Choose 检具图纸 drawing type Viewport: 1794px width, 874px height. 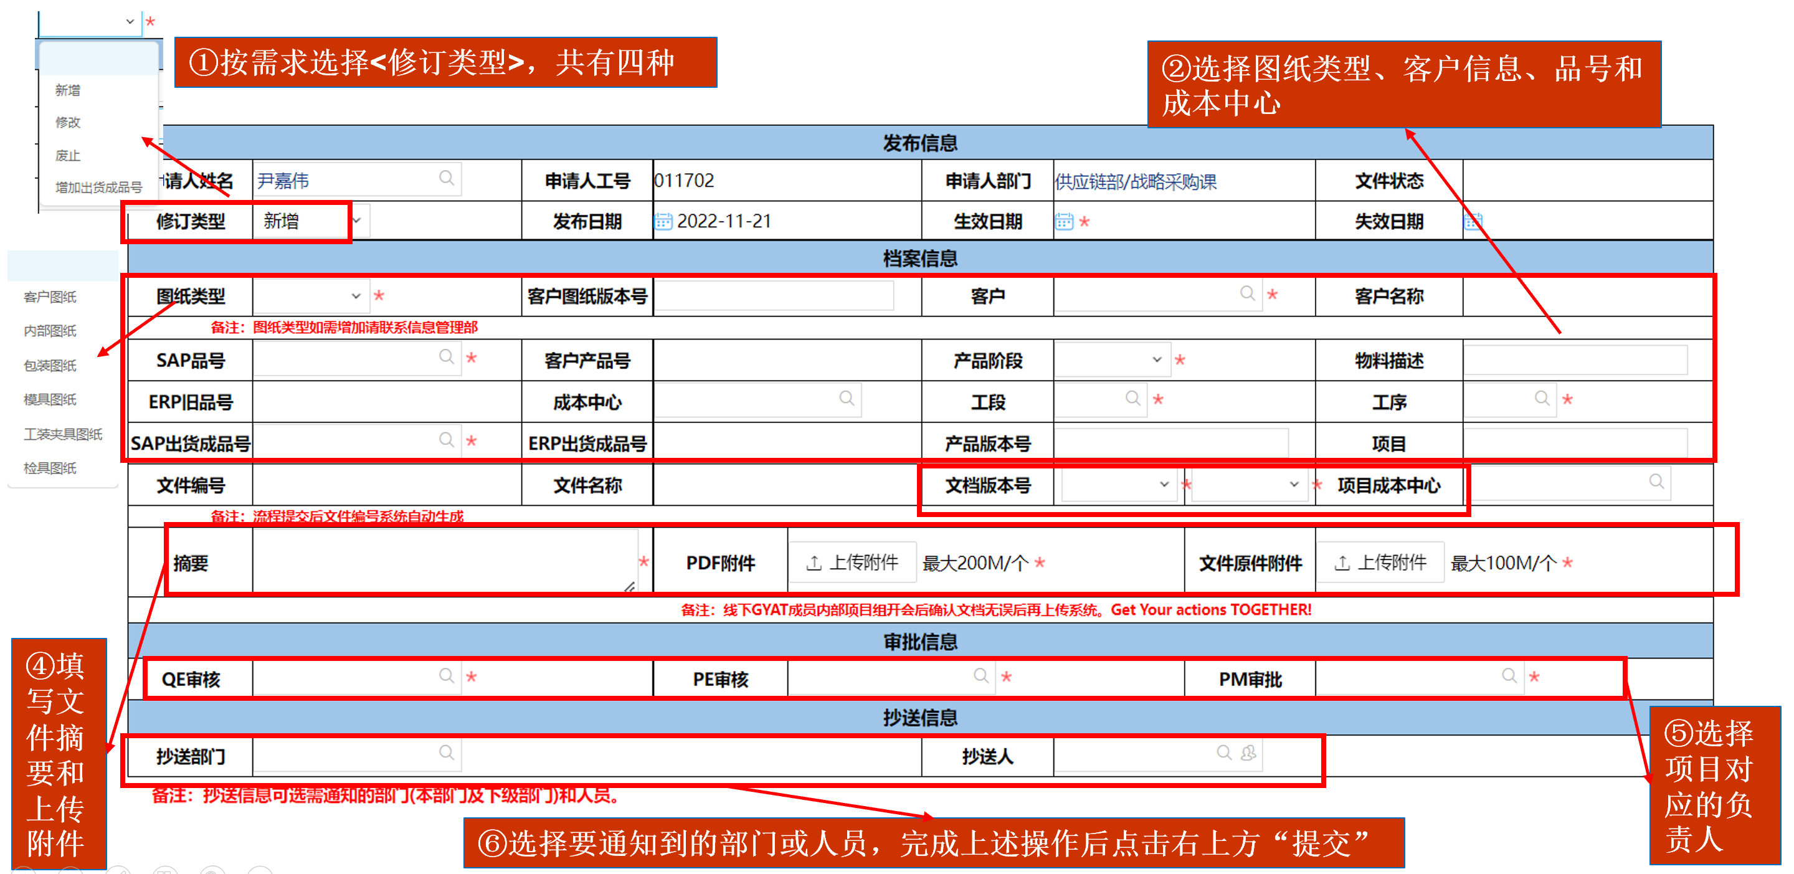pyautogui.click(x=50, y=468)
